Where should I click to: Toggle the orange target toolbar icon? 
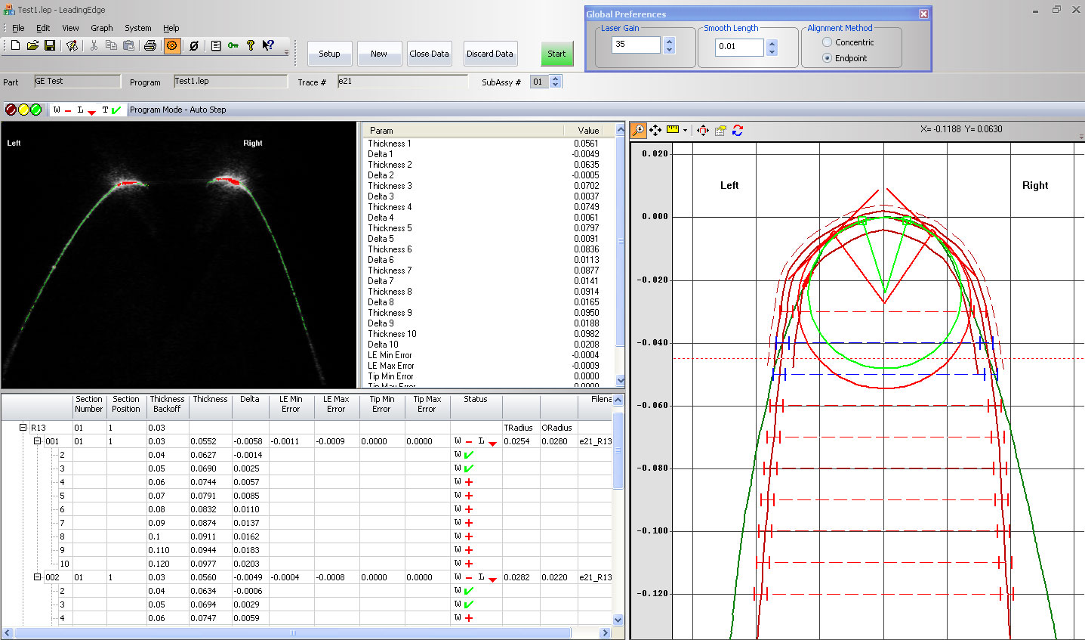pos(172,45)
